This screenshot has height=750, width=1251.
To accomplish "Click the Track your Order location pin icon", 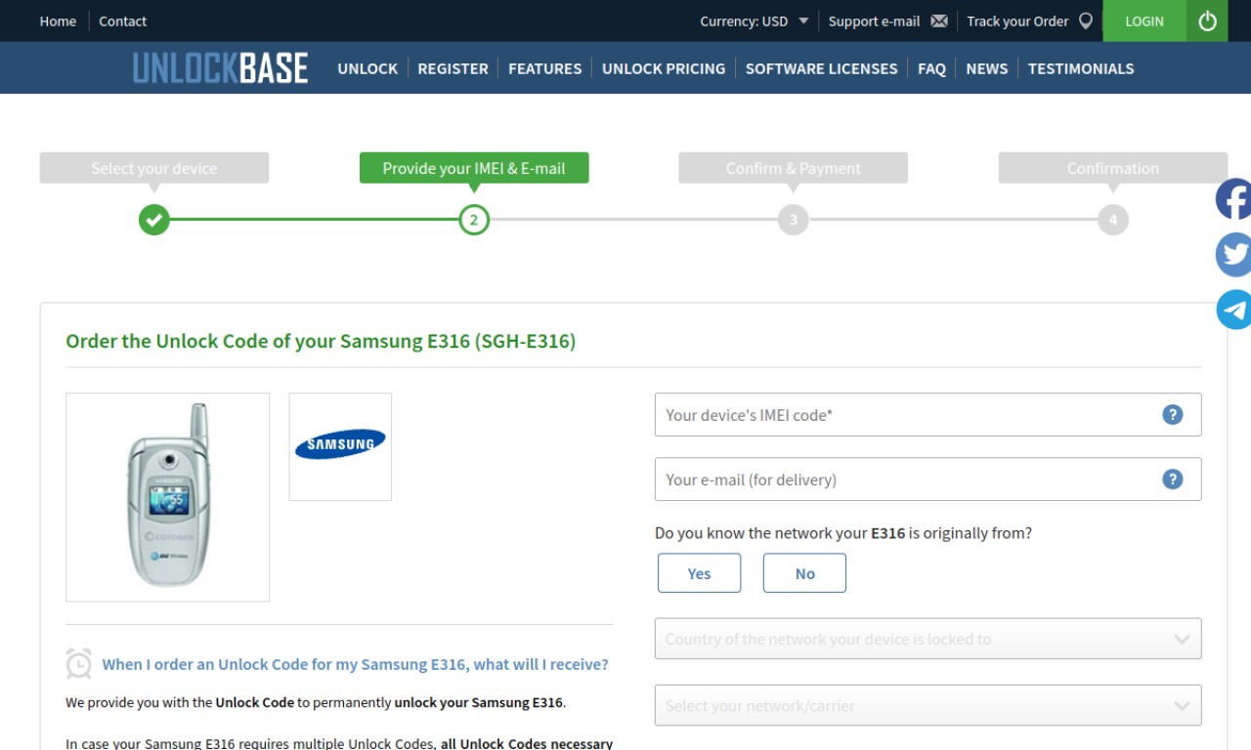I will 1085,21.
